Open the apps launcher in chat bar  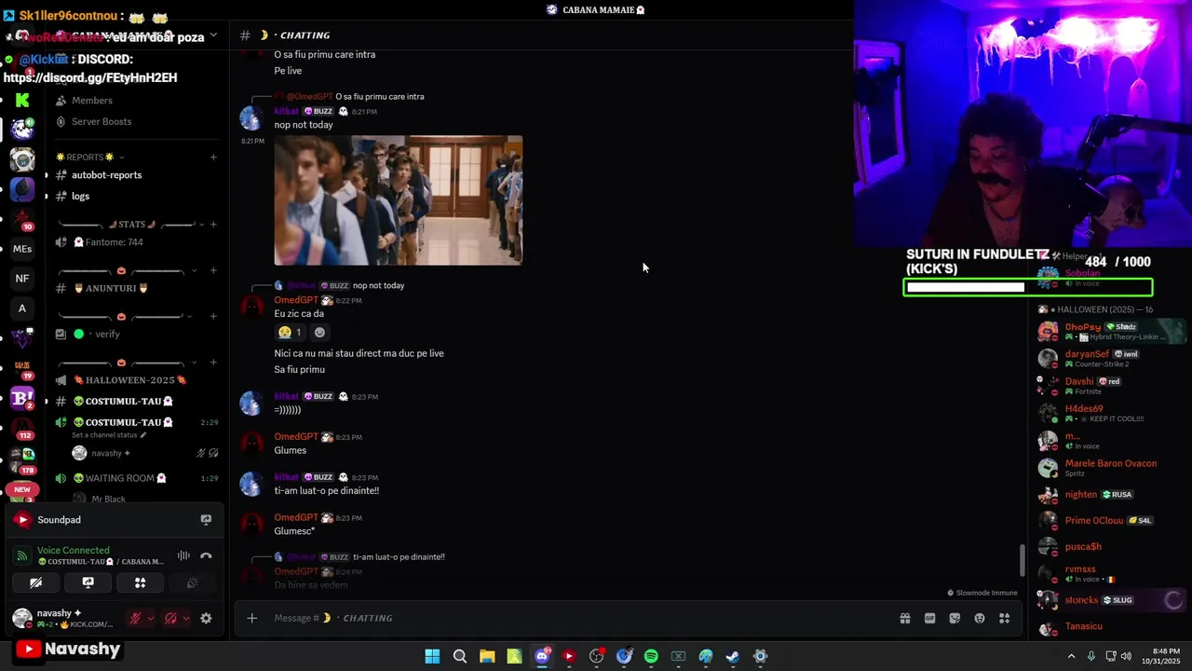(1005, 618)
